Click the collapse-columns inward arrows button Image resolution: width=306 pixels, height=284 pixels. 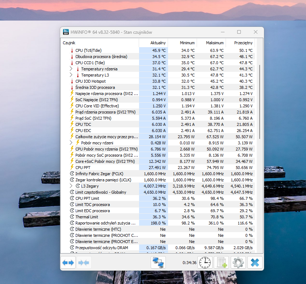point(84,262)
